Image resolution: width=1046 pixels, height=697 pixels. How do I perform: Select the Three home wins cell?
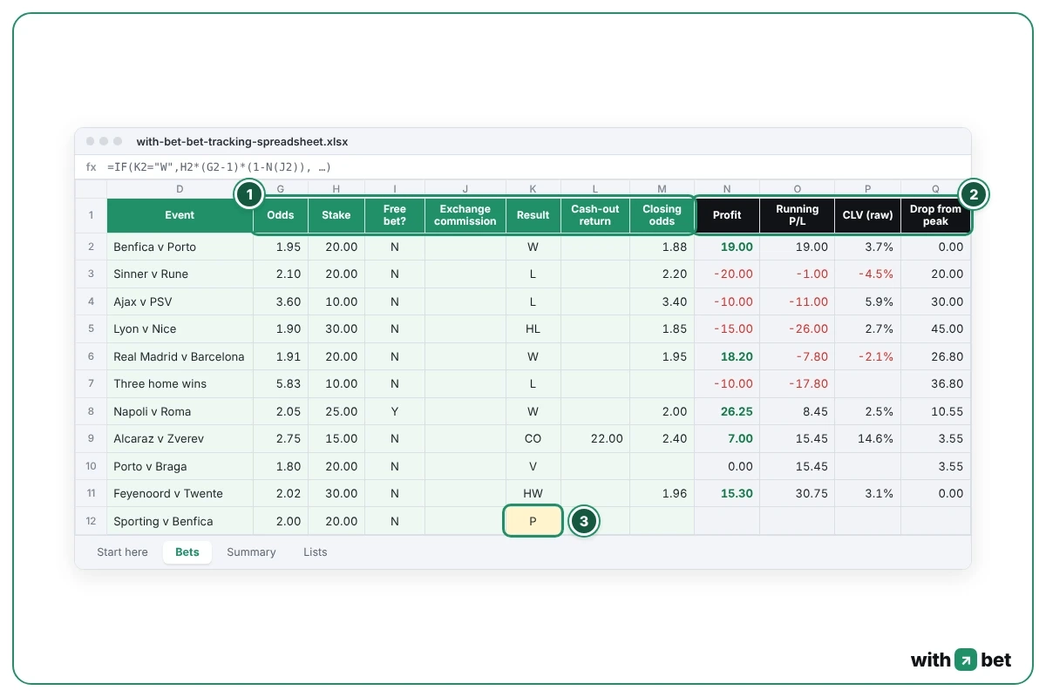pyautogui.click(x=180, y=383)
